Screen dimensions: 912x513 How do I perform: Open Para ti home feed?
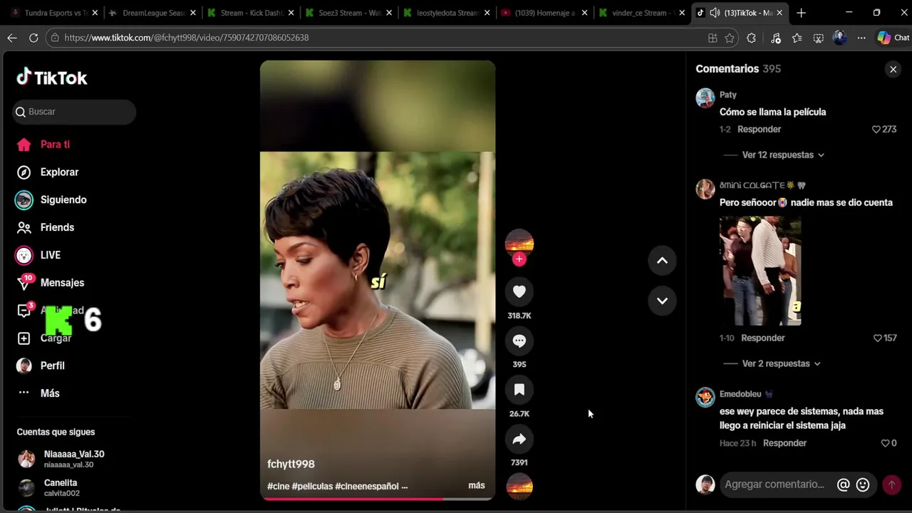[43, 145]
